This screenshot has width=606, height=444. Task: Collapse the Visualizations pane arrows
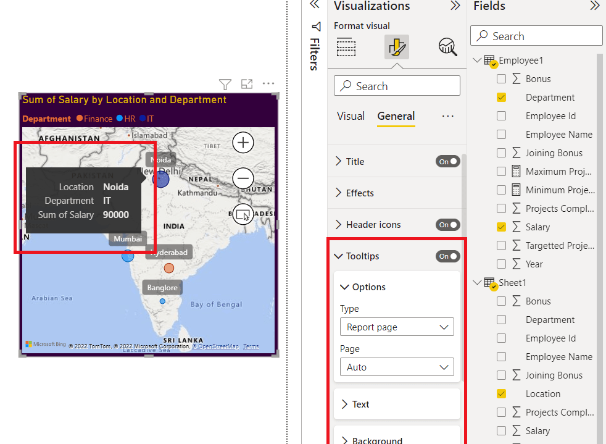455,6
